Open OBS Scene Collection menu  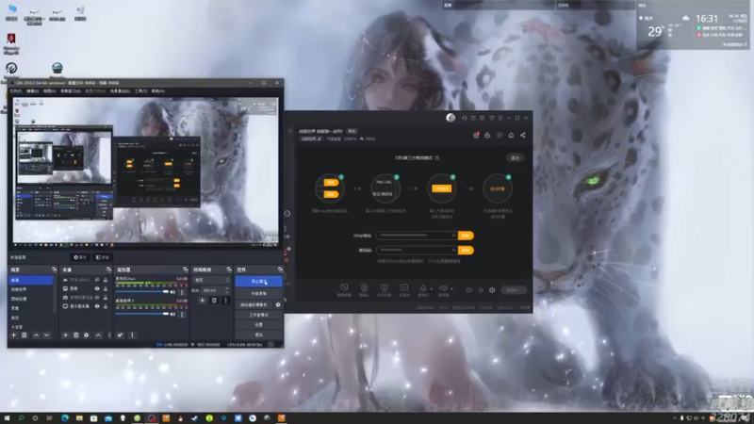pyautogui.click(x=120, y=90)
